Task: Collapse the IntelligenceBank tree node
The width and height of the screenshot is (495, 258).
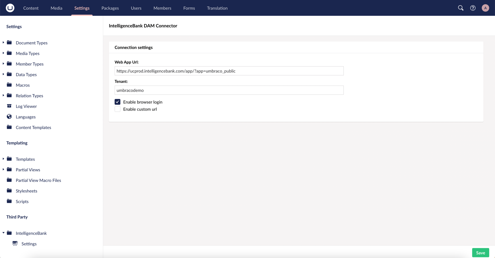Action: [3, 233]
